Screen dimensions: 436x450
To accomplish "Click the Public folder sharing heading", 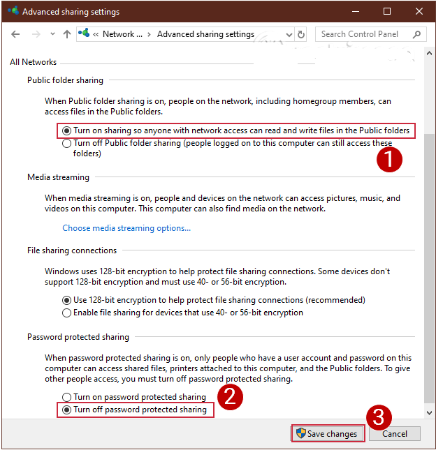I will [x=65, y=80].
